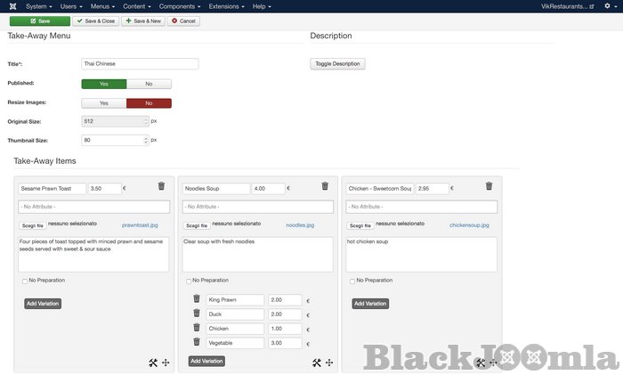Remove the Chicken - Sweetcorn Soup item
Screen dimensions: 623x375
tap(489, 186)
